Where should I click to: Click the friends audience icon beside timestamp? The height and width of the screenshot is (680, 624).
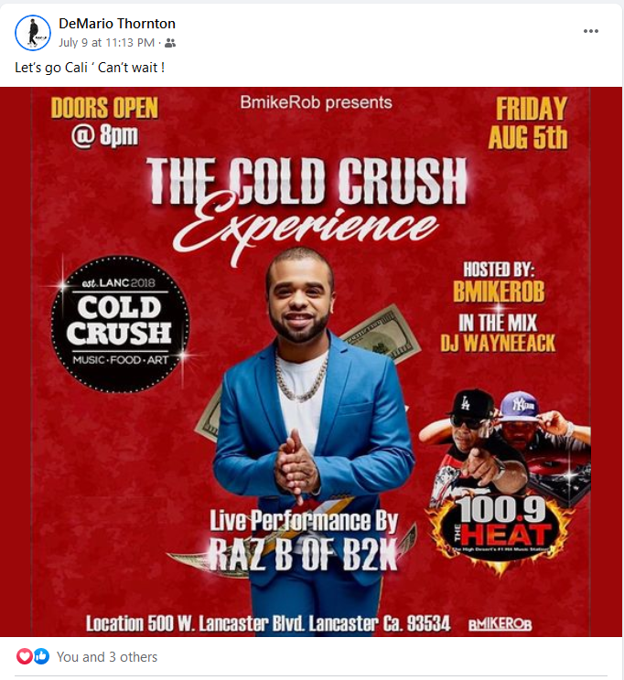point(170,43)
